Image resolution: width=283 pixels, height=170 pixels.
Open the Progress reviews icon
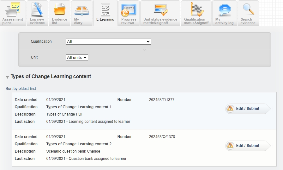tap(129, 10)
